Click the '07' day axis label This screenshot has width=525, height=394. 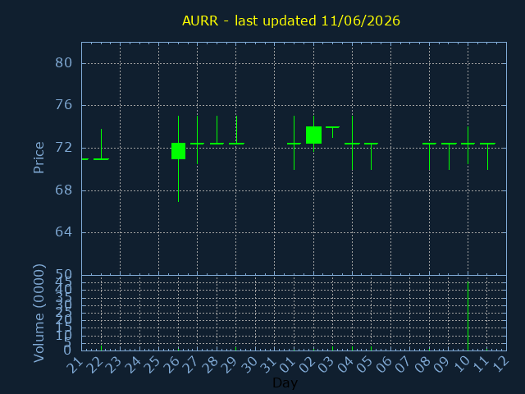403,364
